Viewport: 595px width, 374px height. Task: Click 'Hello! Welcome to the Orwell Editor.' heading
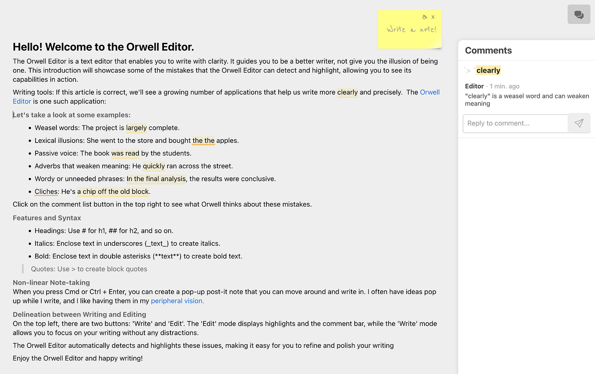coord(103,47)
